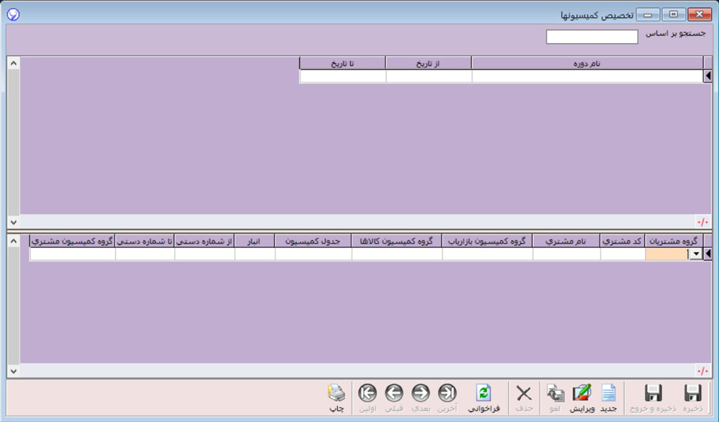Click the empty نام مشتری cell
Viewport: 719px width, 422px height.
pos(567,254)
